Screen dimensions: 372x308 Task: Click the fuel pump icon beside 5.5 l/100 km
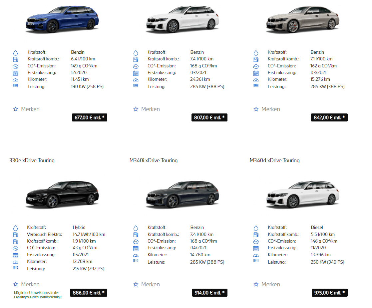pyautogui.click(x=256, y=235)
